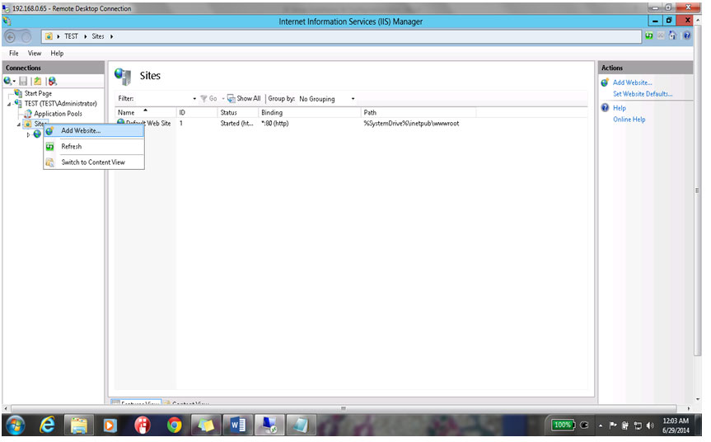Click the Help link in Actions pane
The height and width of the screenshot is (442, 711).
(x=620, y=108)
